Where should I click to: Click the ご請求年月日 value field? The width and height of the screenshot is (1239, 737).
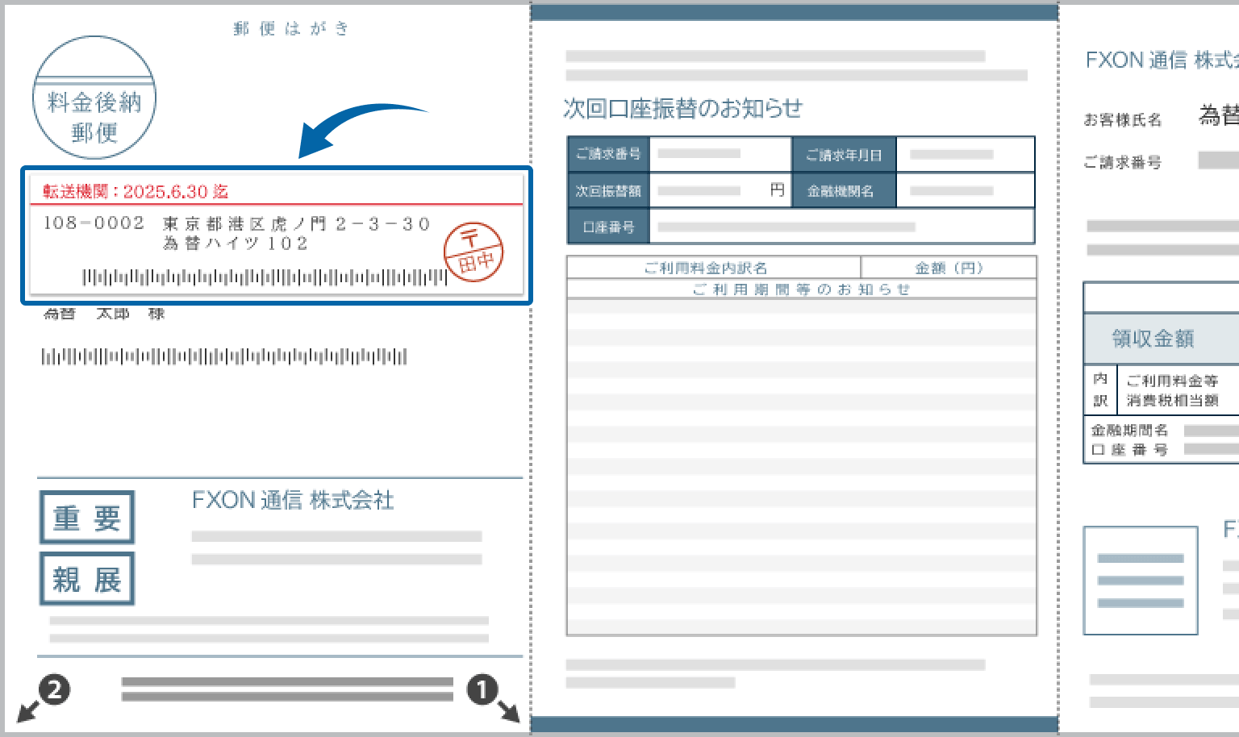click(x=966, y=154)
